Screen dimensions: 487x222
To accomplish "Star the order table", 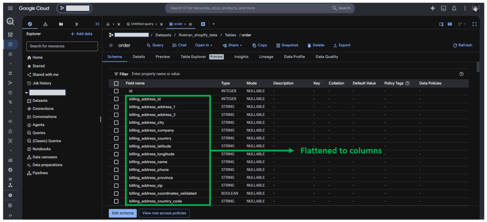I will (x=111, y=45).
